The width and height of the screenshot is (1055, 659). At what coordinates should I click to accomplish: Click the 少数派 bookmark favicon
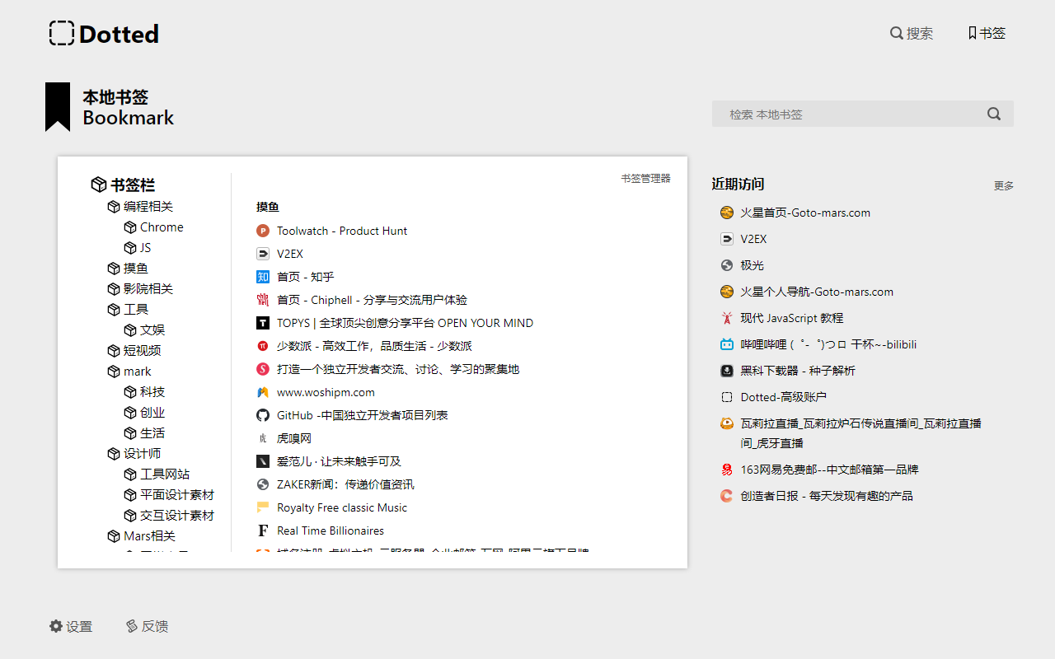pyautogui.click(x=262, y=346)
